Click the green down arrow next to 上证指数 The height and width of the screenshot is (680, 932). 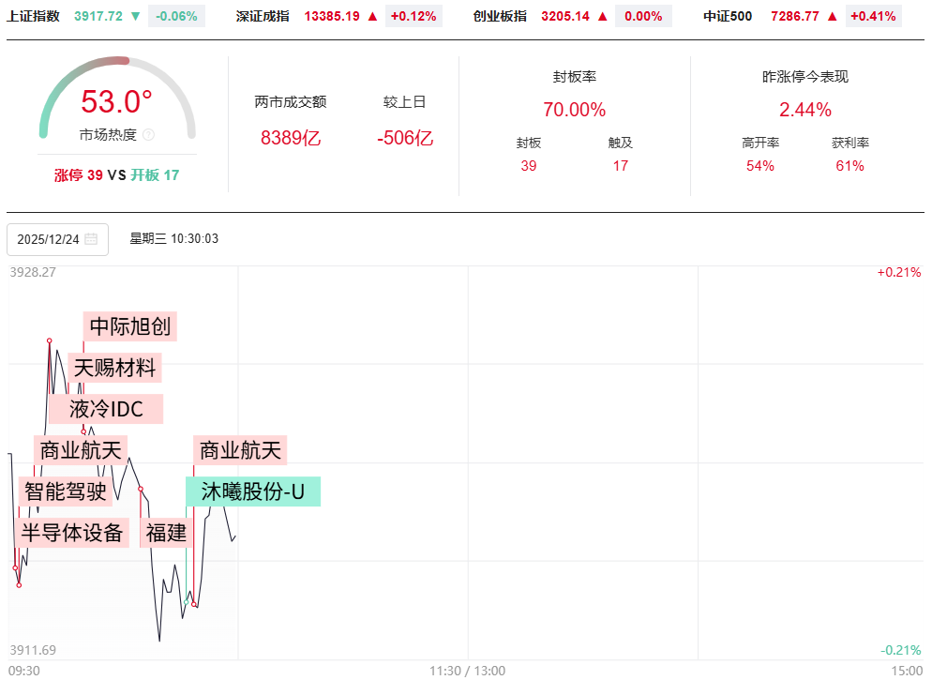(136, 16)
